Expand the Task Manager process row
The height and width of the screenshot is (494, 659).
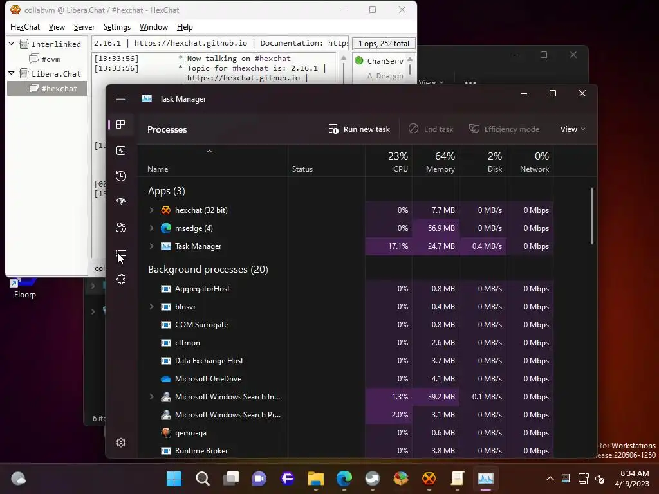tap(152, 246)
